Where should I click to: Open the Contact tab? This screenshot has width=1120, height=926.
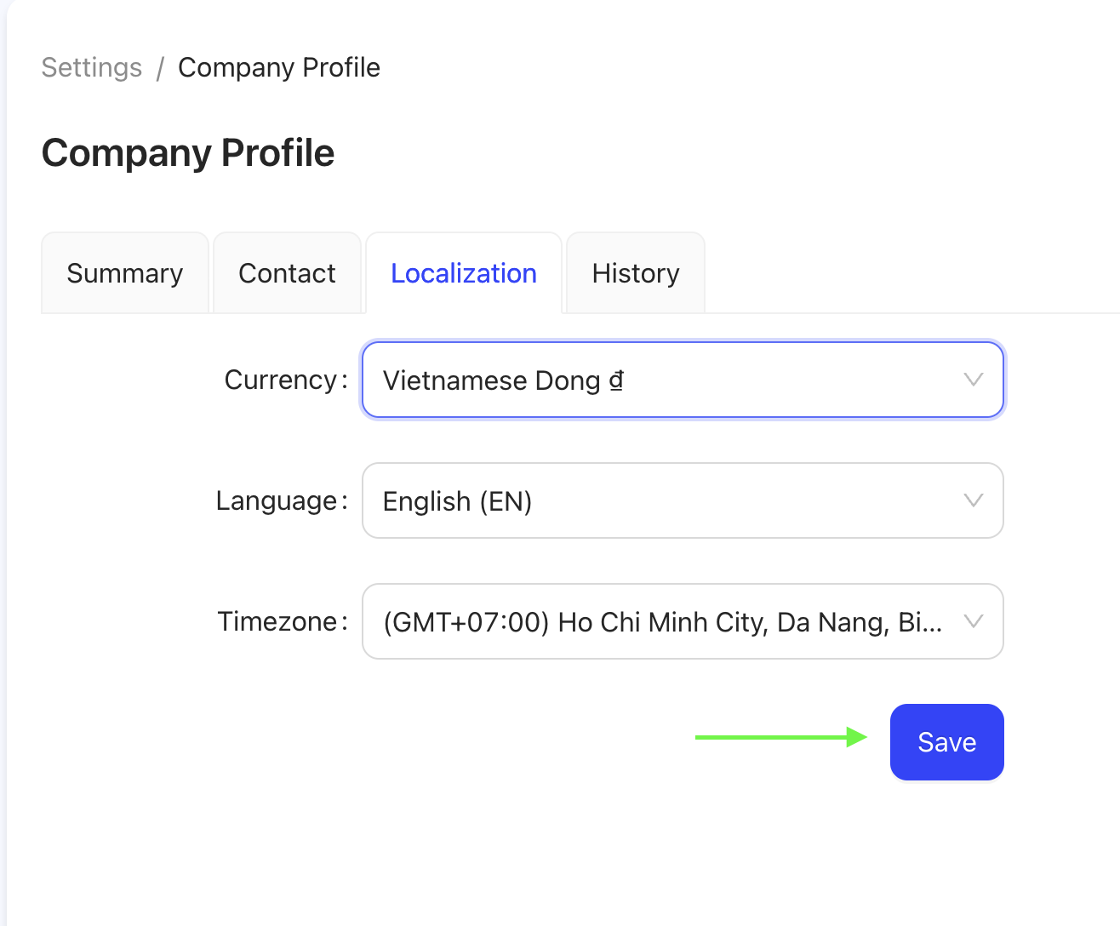(x=287, y=273)
